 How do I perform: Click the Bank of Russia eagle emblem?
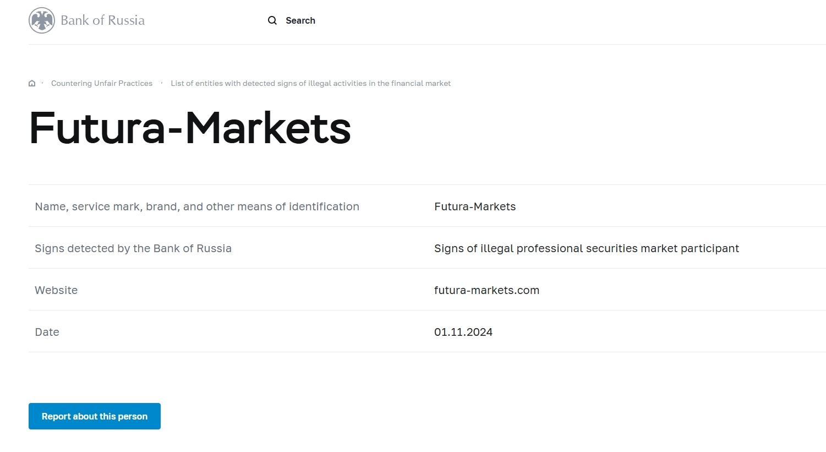(42, 20)
